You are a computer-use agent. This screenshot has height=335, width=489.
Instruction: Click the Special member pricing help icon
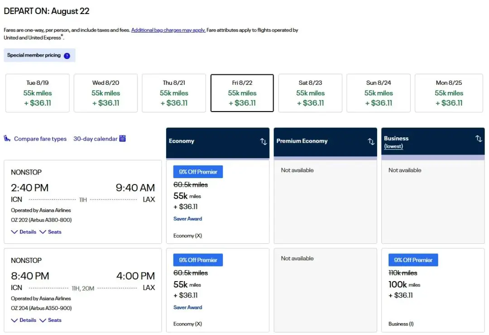pyautogui.click(x=67, y=56)
